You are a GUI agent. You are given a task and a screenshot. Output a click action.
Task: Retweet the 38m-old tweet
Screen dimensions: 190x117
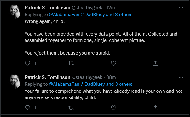pos(71,108)
